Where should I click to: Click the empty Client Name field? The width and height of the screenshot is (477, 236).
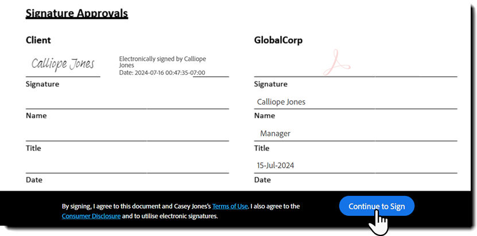(x=127, y=100)
